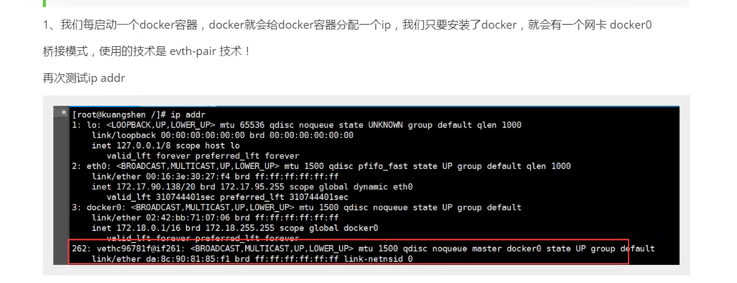Click the green quote bar at top left

click(x=44, y=3)
